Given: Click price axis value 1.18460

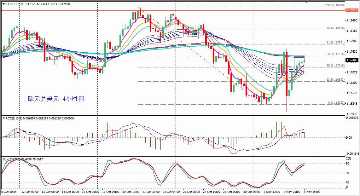Looking at the screenshot, I should pyautogui.click(x=352, y=20).
